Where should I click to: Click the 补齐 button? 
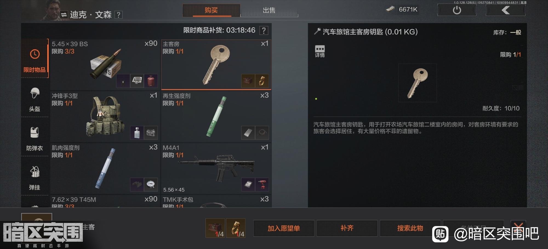347,228
